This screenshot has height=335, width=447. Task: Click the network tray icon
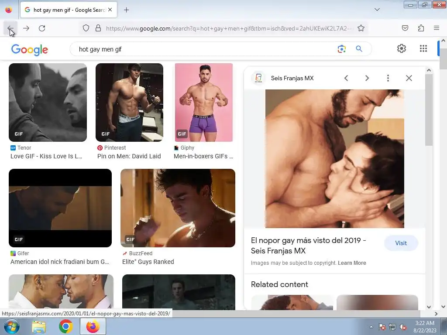click(392, 327)
